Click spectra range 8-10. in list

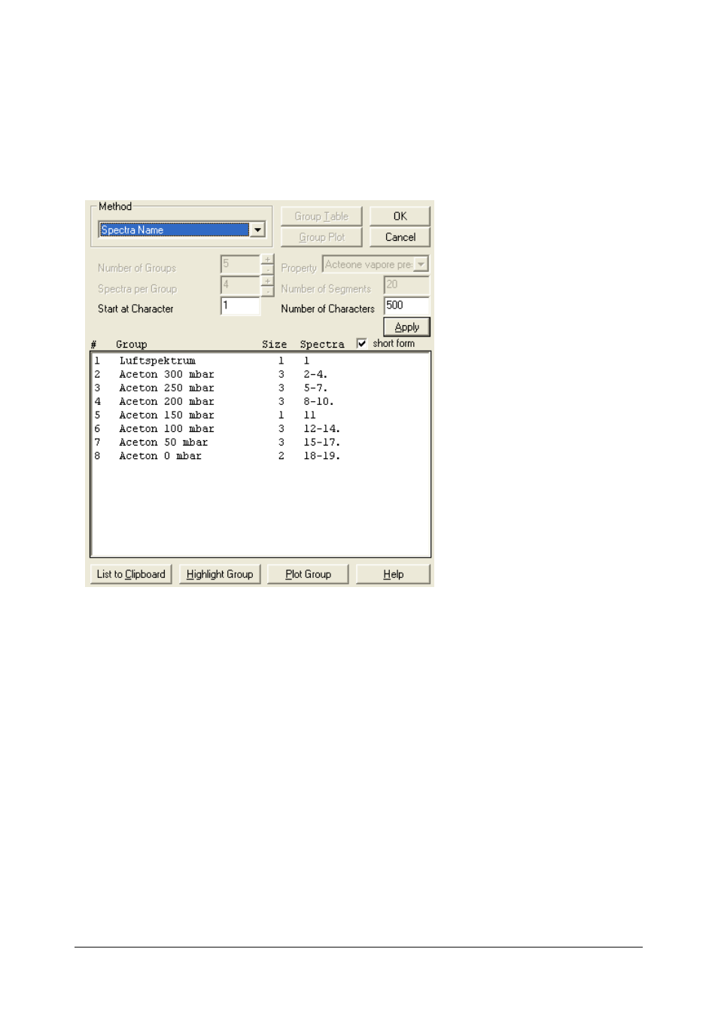(318, 402)
